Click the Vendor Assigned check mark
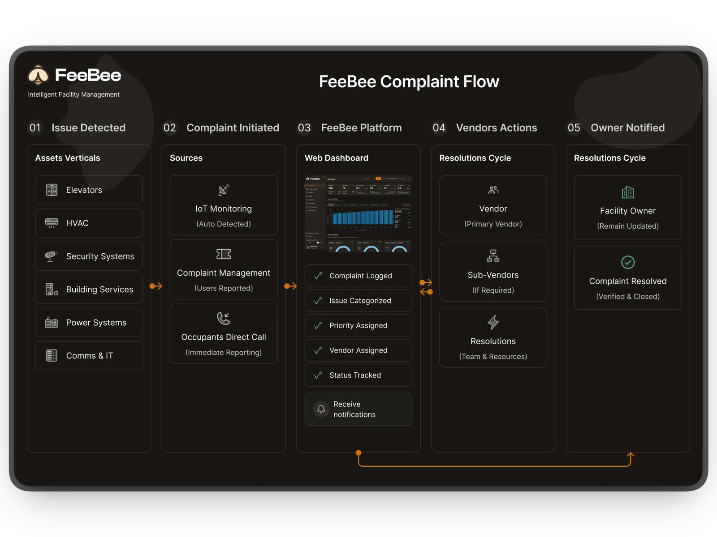 click(318, 350)
